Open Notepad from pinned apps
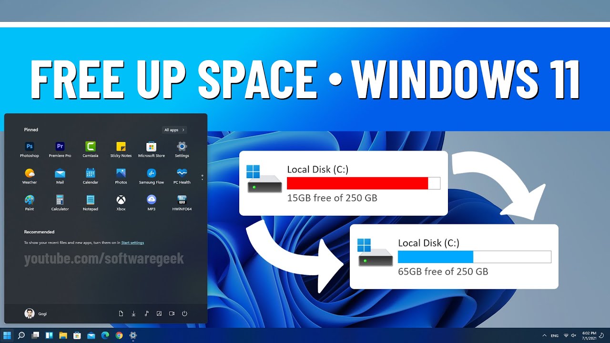This screenshot has height=343, width=610. (91, 202)
